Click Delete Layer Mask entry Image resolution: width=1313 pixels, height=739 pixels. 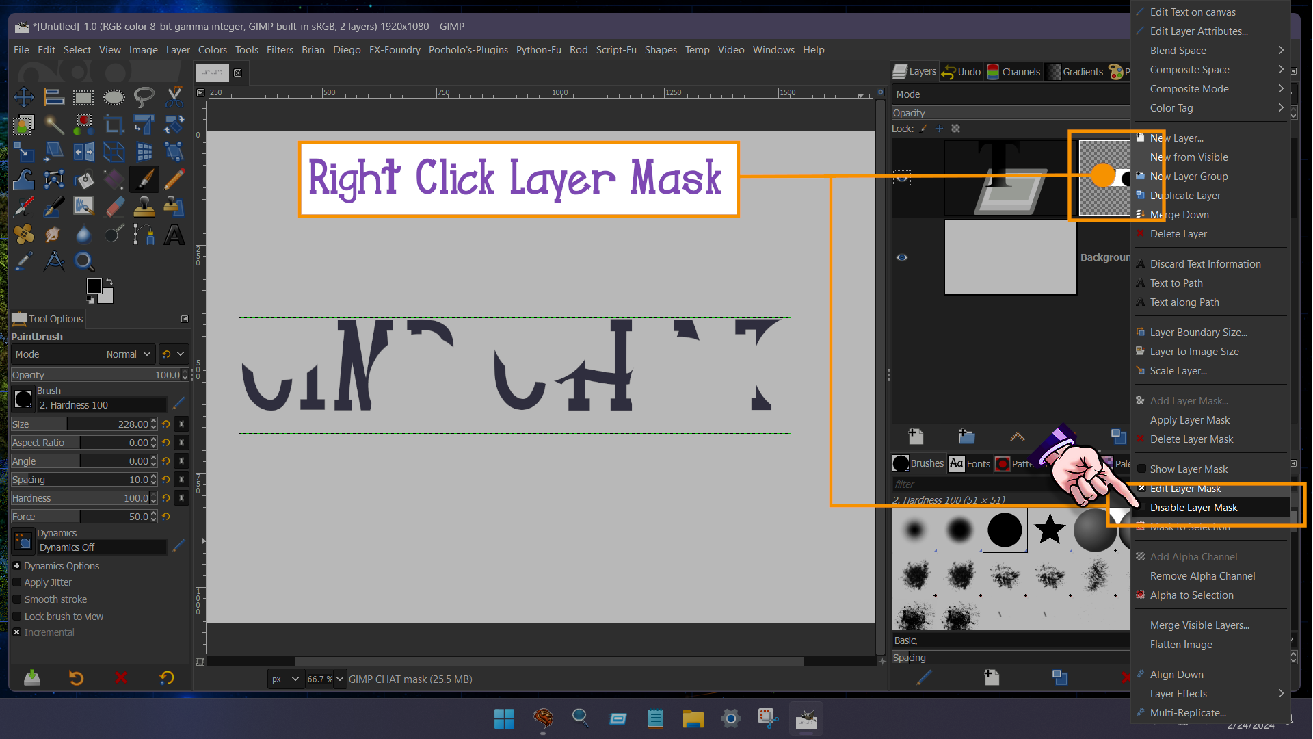click(1211, 439)
